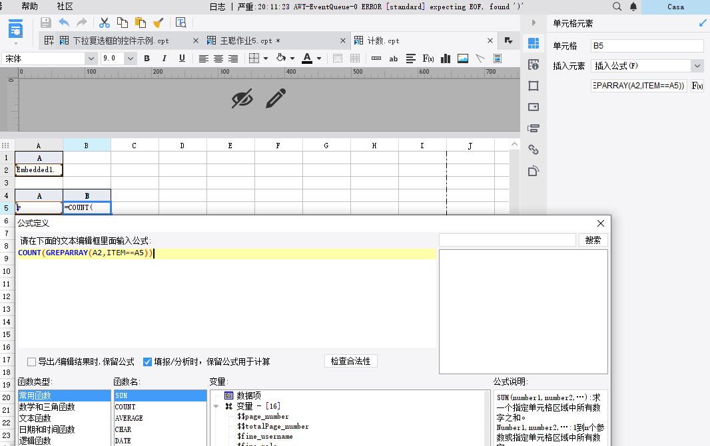Click the format painter brush icon
This screenshot has height=446, width=710.
tap(159, 23)
